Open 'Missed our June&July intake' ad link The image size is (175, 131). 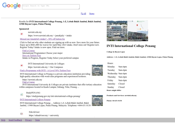tap(42, 39)
